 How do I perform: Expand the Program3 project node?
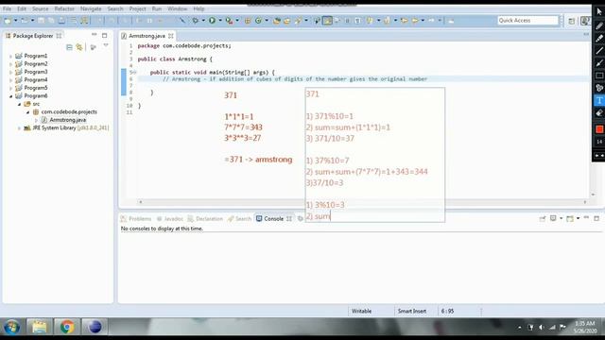10,72
